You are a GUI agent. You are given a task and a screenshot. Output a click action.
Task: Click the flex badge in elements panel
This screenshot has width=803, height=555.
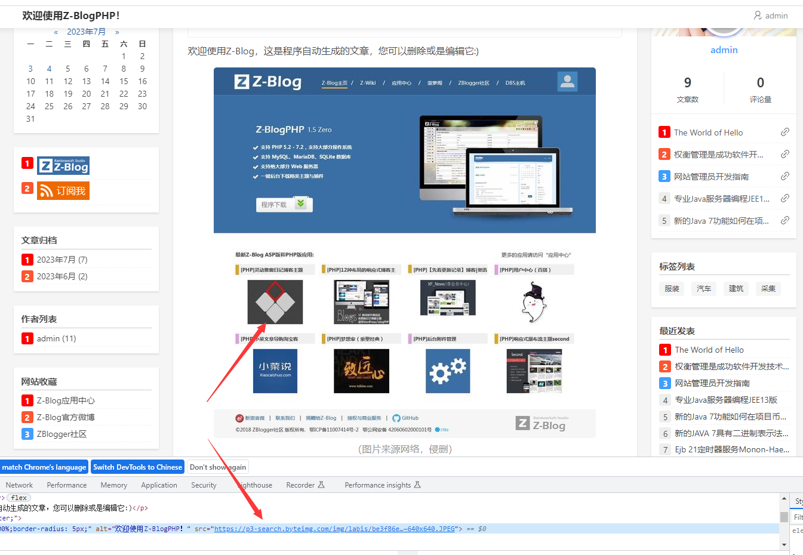(19, 498)
